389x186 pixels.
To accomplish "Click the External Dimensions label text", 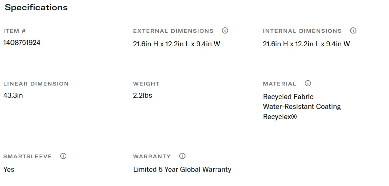I will point(173,31).
